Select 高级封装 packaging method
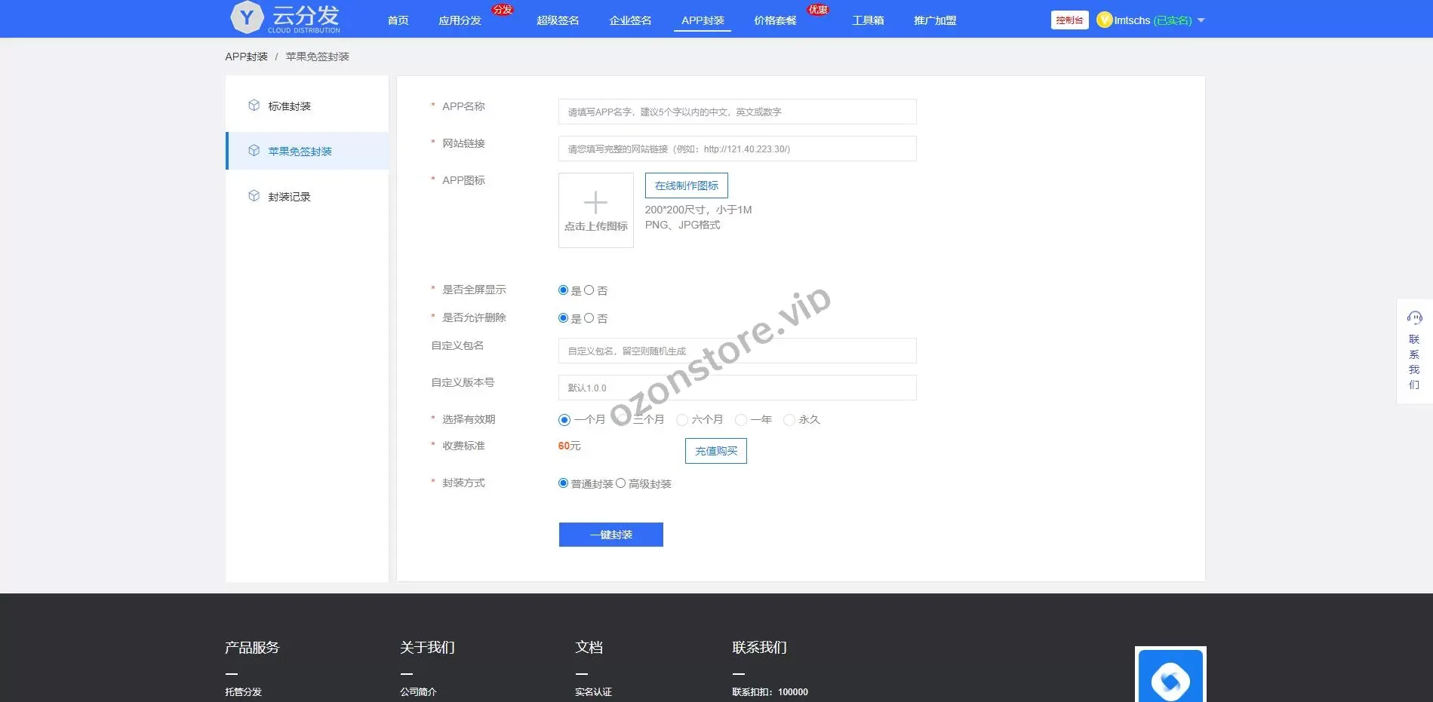This screenshot has height=702, width=1433. point(621,483)
